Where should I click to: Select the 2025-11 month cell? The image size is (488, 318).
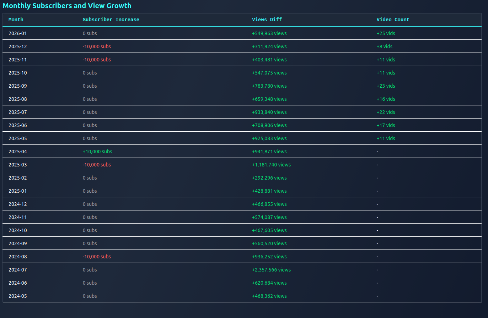(x=18, y=60)
